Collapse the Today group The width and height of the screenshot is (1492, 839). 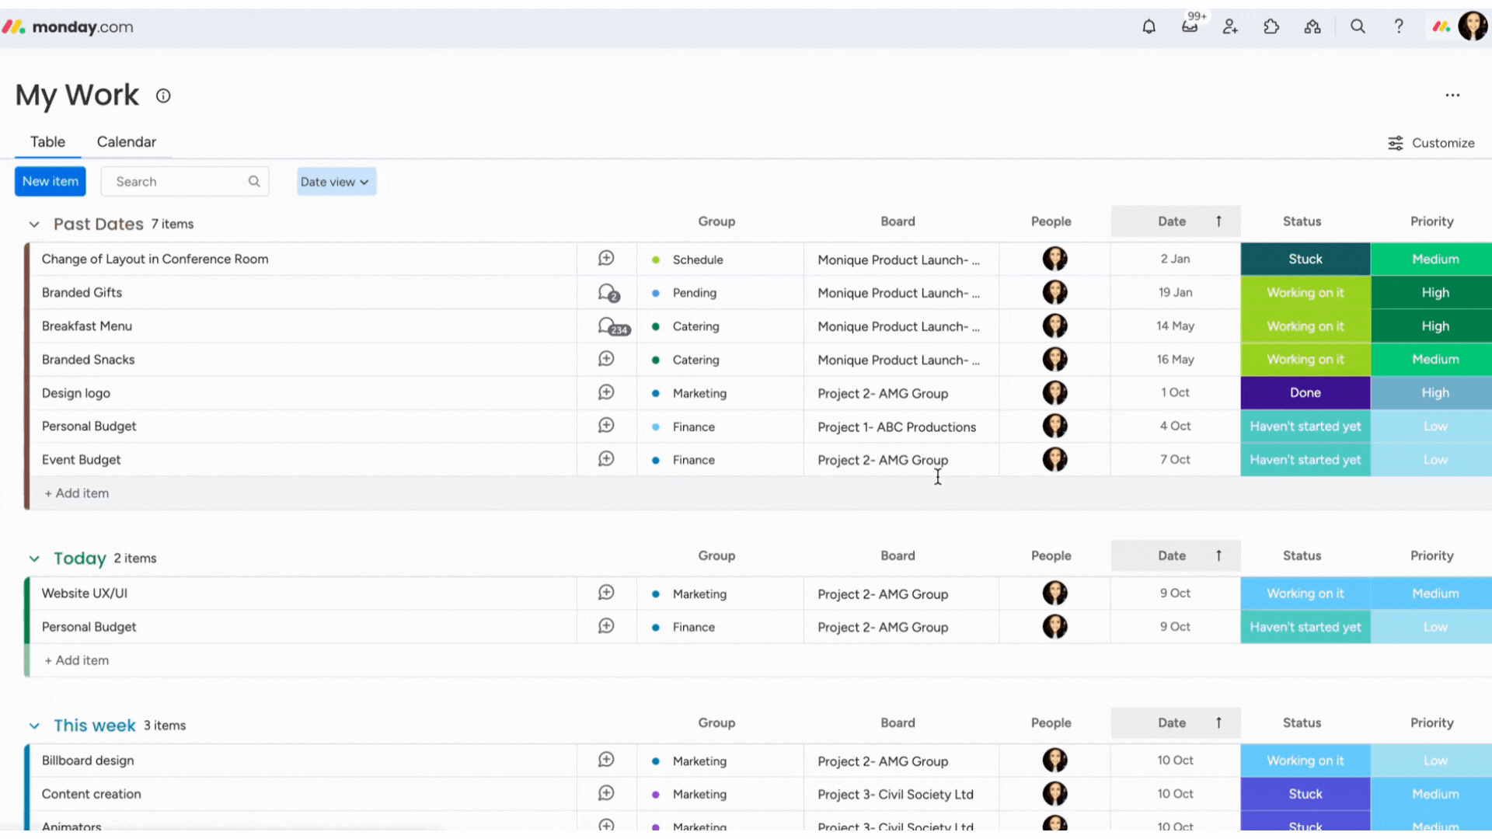pyautogui.click(x=34, y=558)
